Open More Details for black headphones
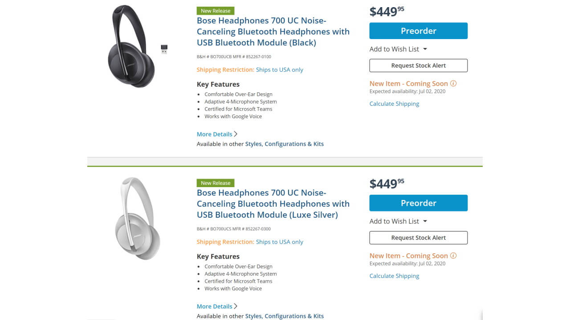 217,134
